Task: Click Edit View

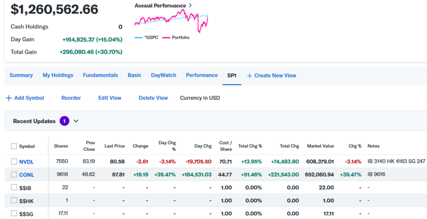Action: [109, 98]
